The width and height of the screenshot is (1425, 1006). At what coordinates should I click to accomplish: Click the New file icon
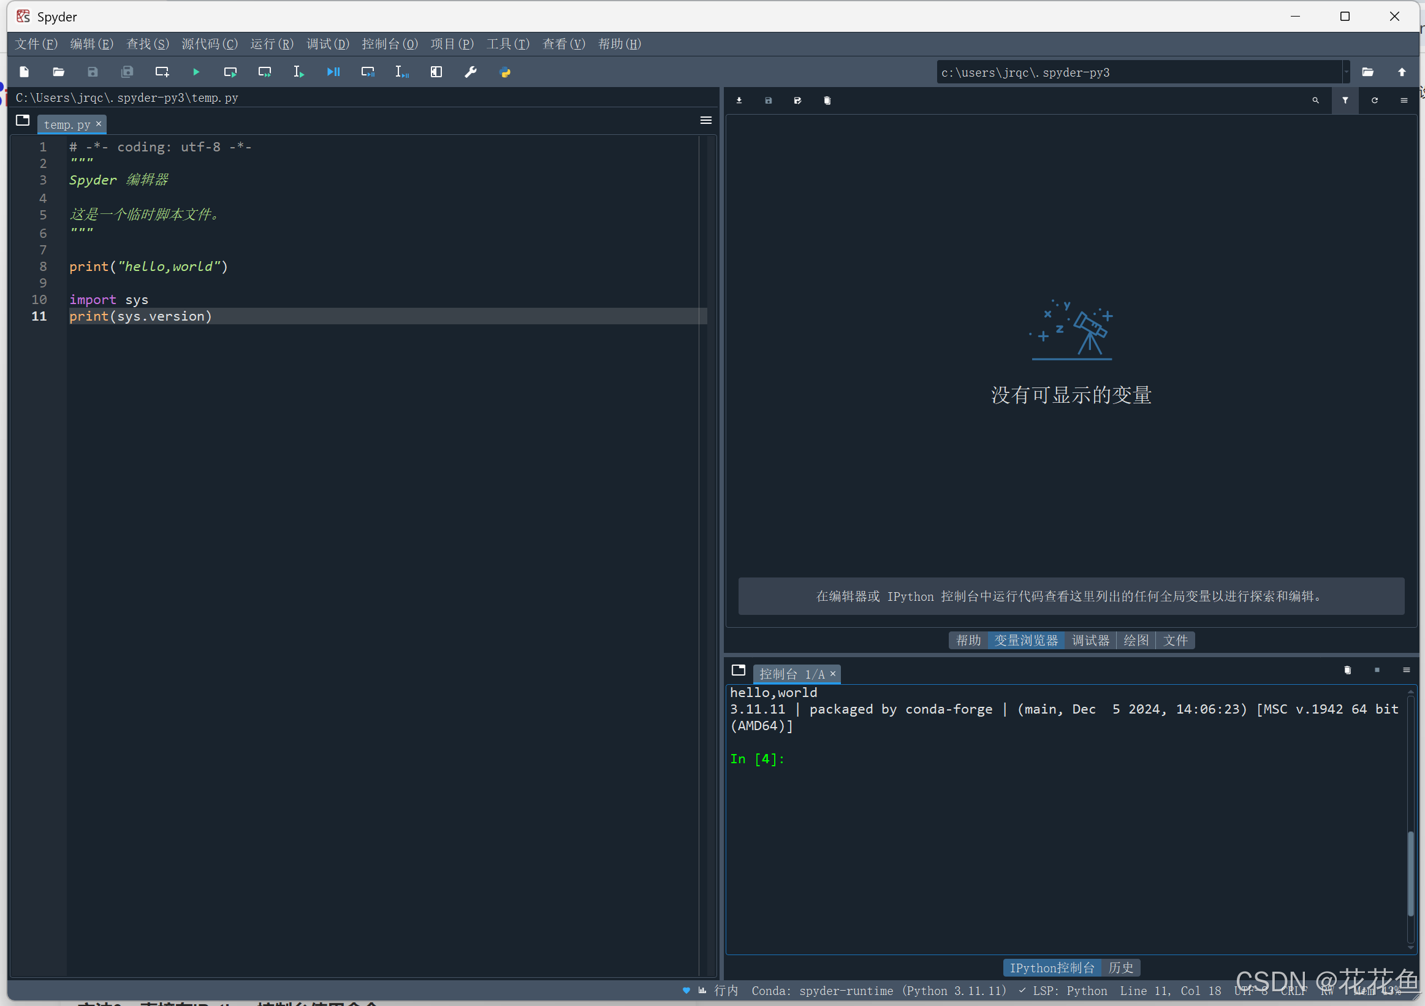pyautogui.click(x=24, y=72)
